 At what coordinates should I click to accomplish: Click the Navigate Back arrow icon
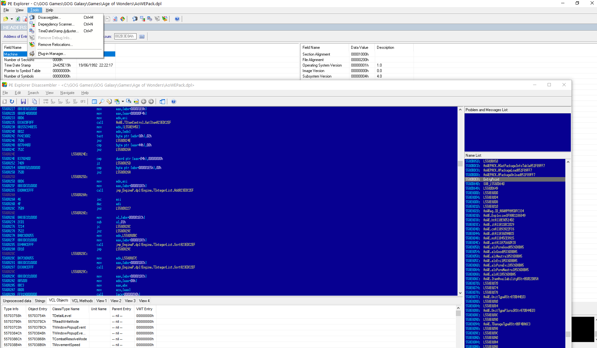(144, 101)
